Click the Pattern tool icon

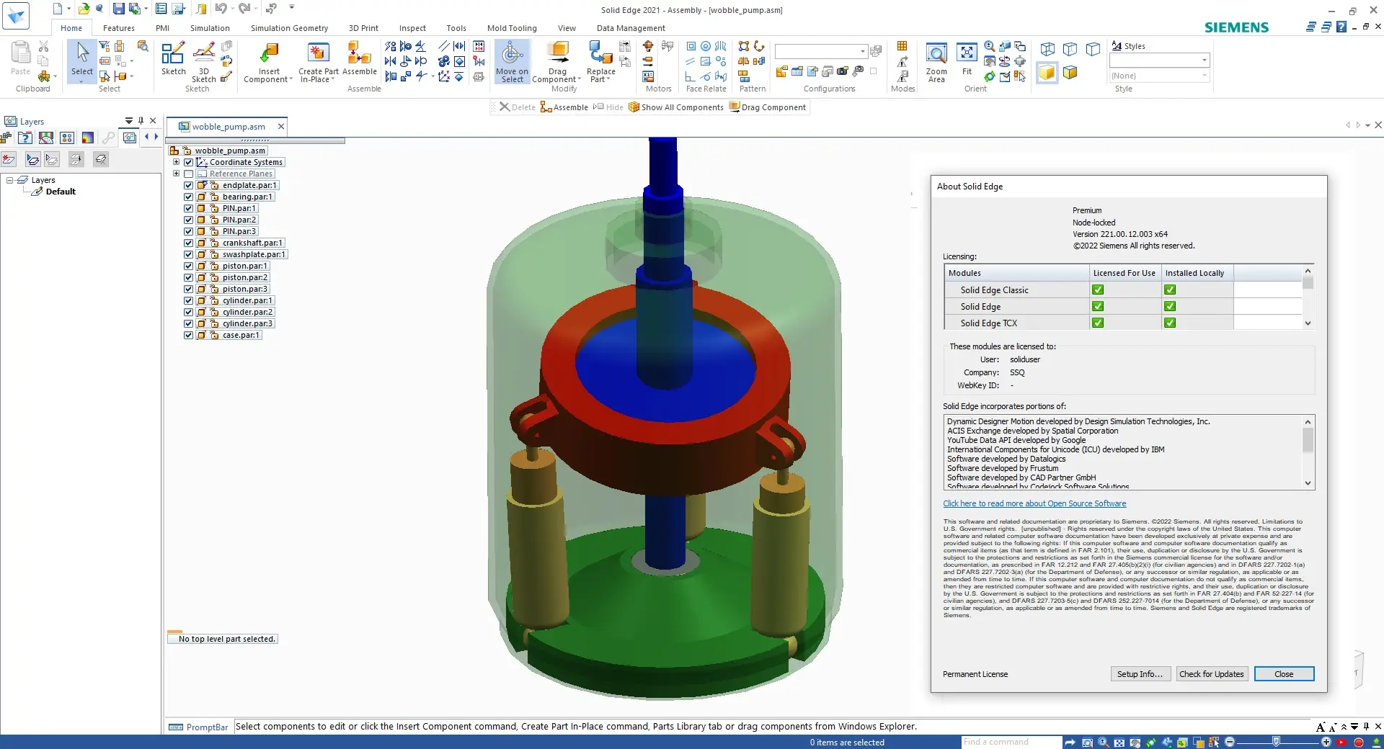pyautogui.click(x=744, y=48)
